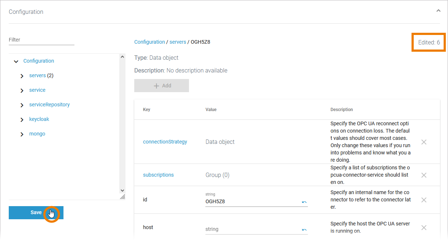This screenshot has height=240, width=448.
Task: Collapse the Configuration root tree node
Action: tap(16, 62)
